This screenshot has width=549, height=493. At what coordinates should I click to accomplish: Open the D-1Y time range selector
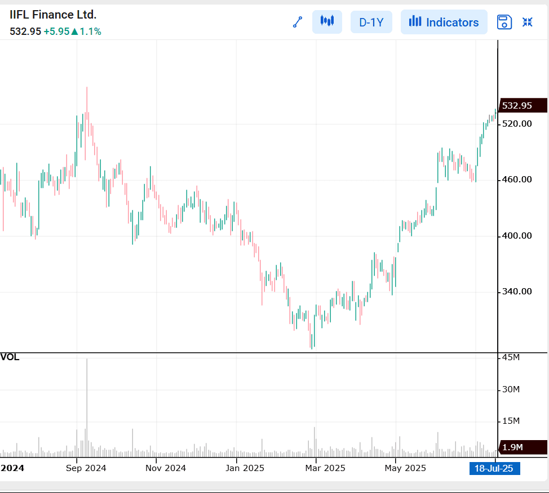point(371,22)
